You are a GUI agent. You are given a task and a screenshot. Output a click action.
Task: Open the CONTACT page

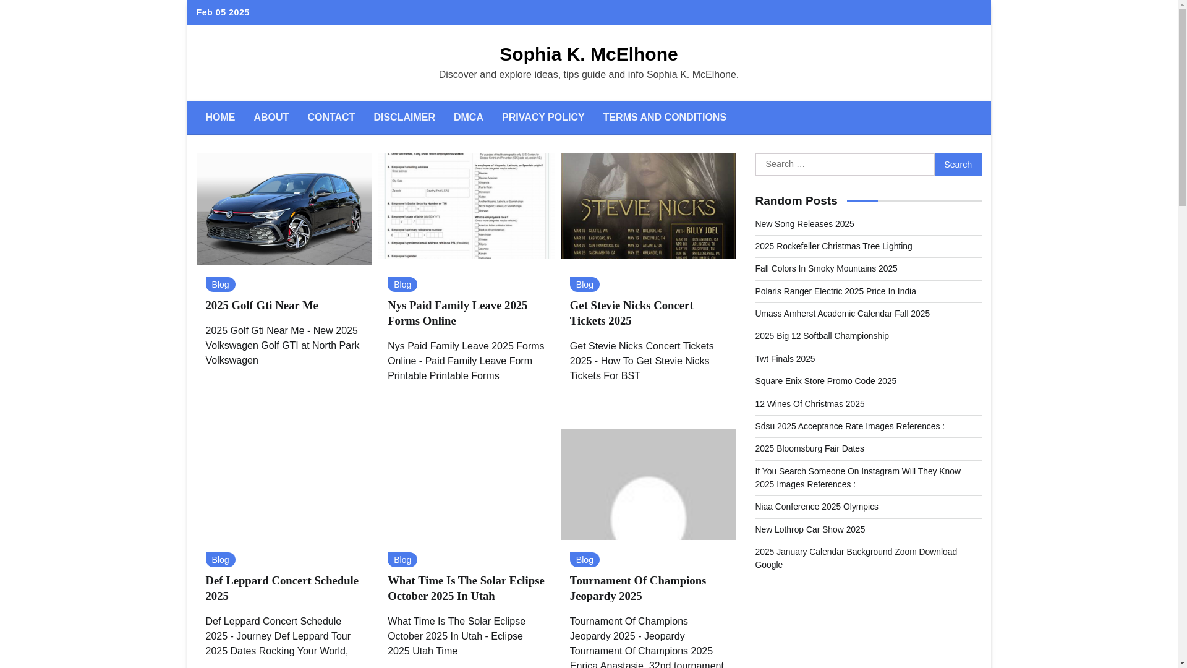pos(331,118)
